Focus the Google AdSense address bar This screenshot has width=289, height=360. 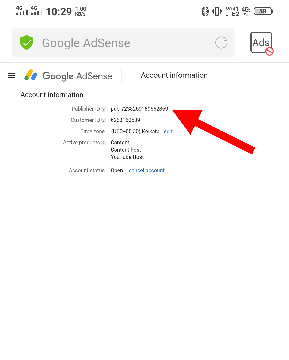click(x=124, y=43)
